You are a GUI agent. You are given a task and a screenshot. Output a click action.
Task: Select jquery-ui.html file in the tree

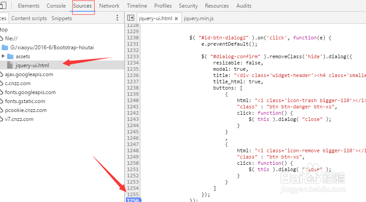click(x=32, y=65)
